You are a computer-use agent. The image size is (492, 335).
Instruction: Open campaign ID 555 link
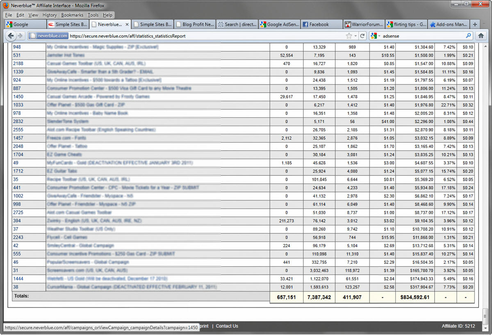click(x=17, y=254)
